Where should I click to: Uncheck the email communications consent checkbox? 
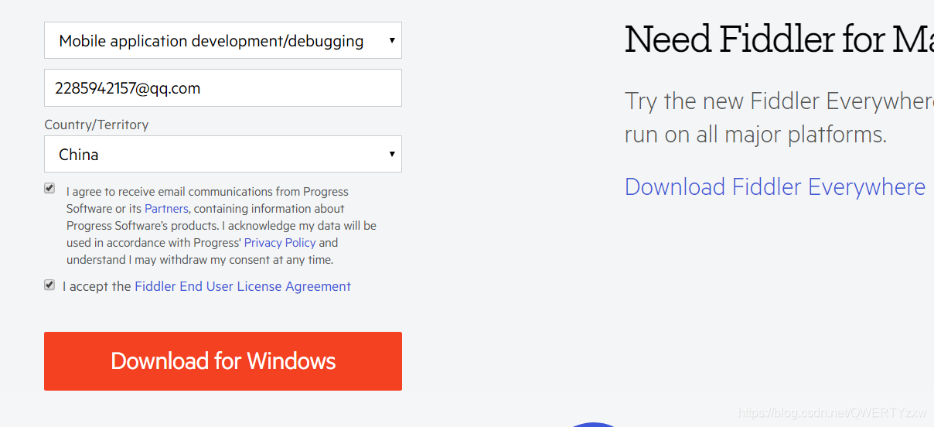pyautogui.click(x=49, y=188)
